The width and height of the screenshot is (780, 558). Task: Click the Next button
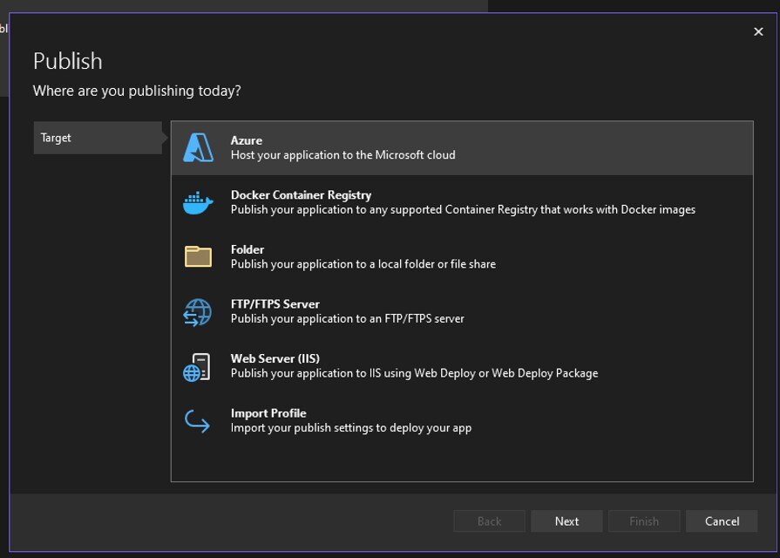566,521
